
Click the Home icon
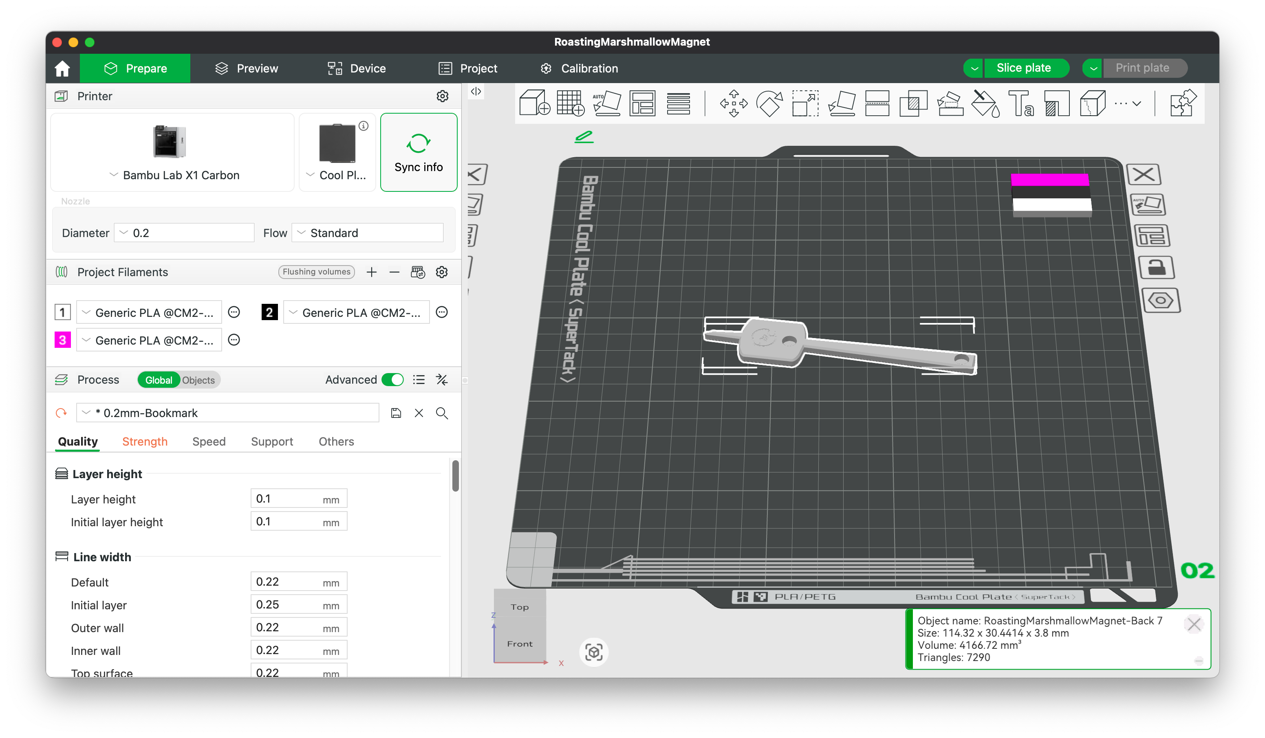[x=62, y=68]
